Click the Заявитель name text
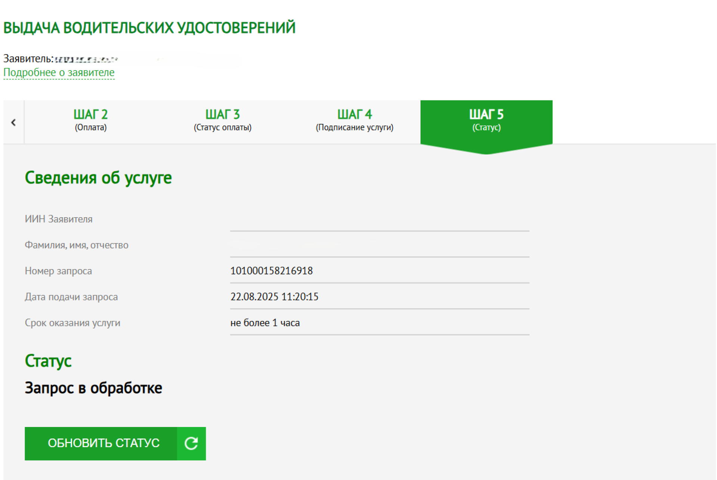 86,59
